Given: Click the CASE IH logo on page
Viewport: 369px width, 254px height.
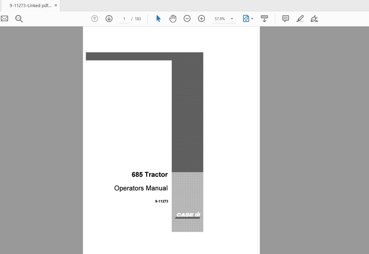Looking at the screenshot, I should 188,215.
